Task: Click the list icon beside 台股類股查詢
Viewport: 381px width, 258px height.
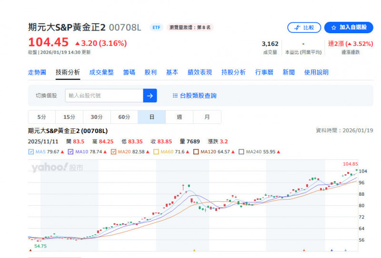Action: pyautogui.click(x=175, y=96)
